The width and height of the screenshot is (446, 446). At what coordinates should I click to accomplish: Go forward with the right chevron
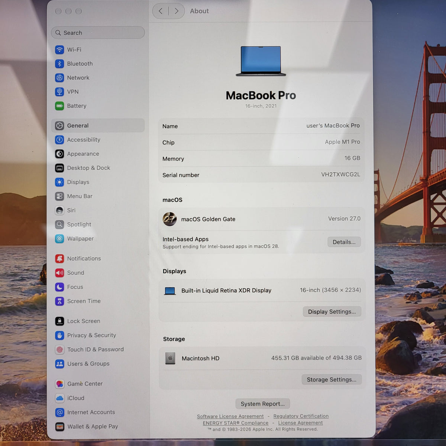coord(177,11)
